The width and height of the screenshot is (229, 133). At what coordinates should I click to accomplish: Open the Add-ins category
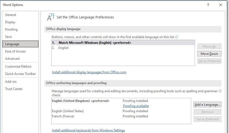coord(21,82)
